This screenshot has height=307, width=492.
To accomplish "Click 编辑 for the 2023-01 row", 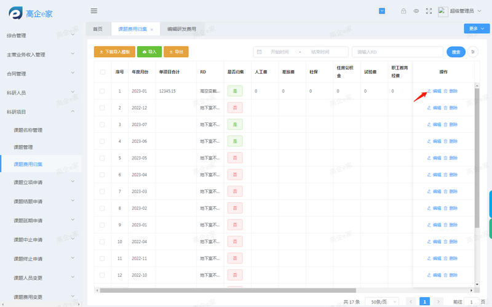I will point(434,91).
